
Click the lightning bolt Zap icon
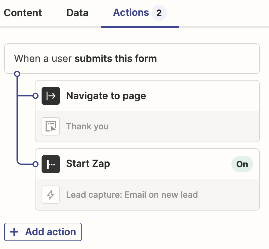(x=51, y=195)
